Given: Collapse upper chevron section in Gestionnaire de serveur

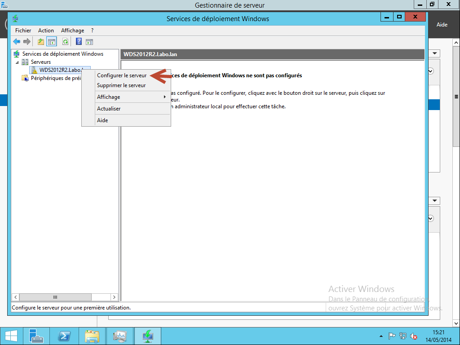Looking at the screenshot, I should pyautogui.click(x=431, y=71).
